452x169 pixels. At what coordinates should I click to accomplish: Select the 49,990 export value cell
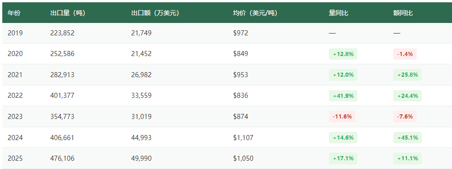[141, 158]
